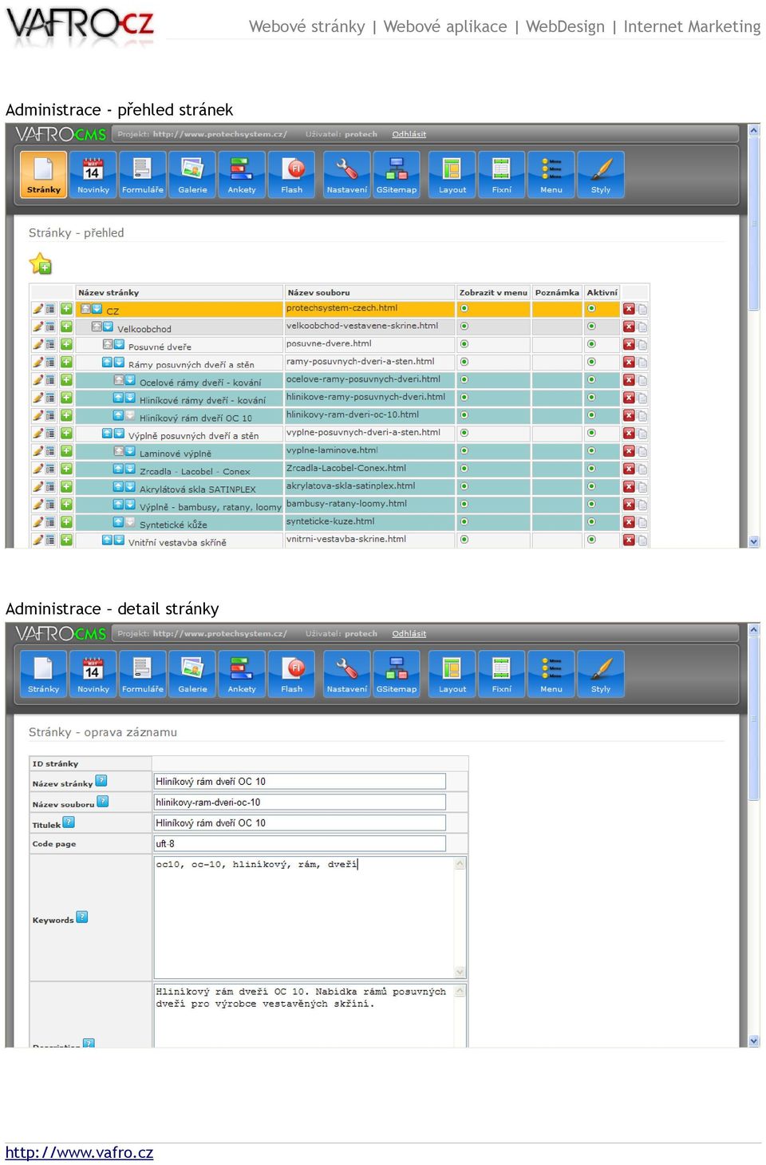Open Ankety in the top admin toolbar
766x1165 pixels.
[x=242, y=175]
